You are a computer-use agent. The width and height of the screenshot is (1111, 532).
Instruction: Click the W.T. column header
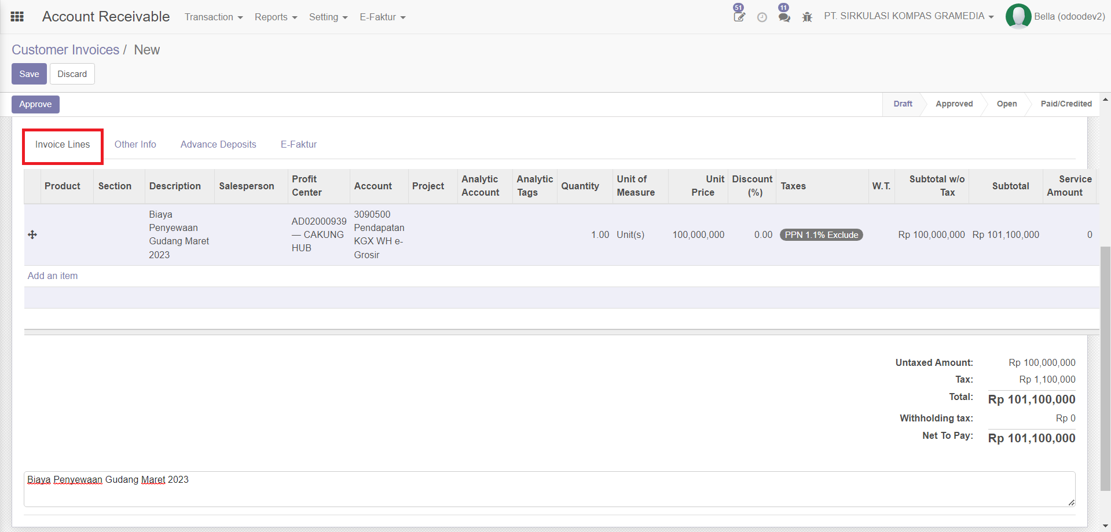(881, 186)
